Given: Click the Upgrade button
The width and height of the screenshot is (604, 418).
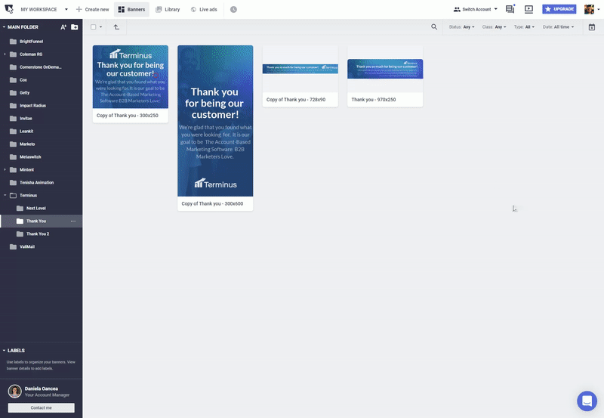Looking at the screenshot, I should click(x=559, y=9).
